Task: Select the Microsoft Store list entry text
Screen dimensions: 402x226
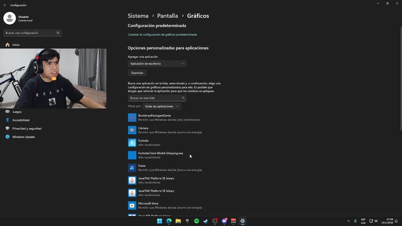Action: pos(148,203)
